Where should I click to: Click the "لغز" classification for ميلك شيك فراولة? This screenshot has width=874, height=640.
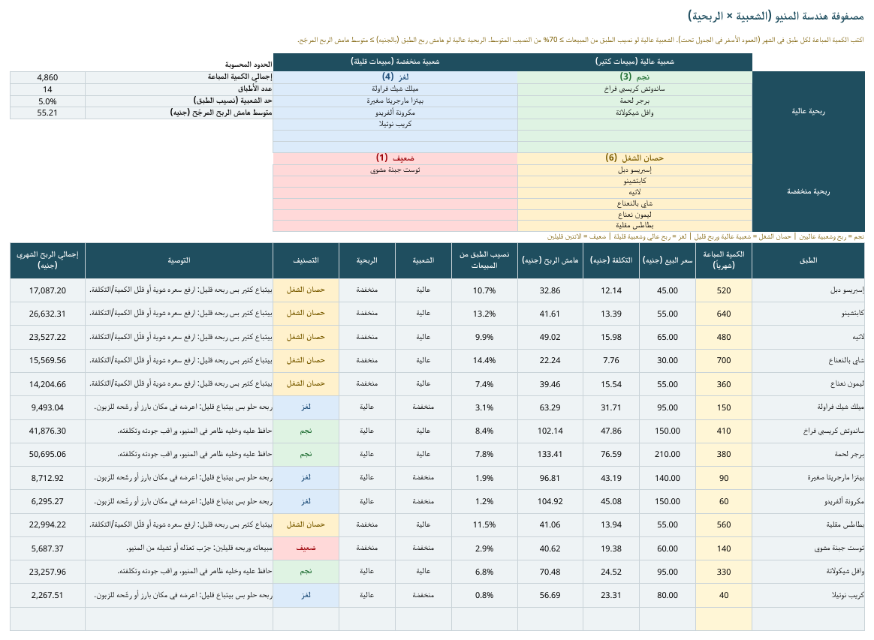[x=306, y=407]
